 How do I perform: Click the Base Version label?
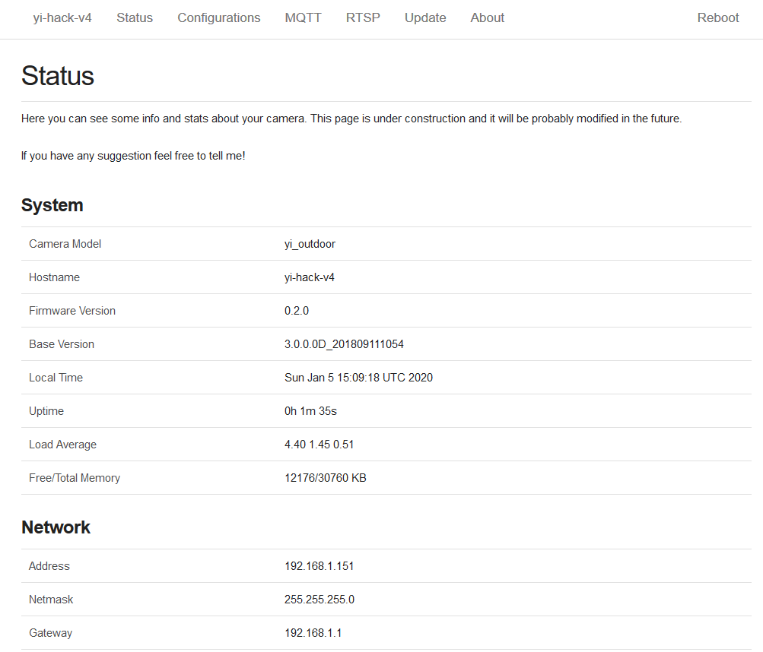(62, 344)
